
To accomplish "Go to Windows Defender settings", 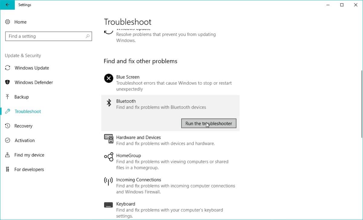I will [34, 82].
